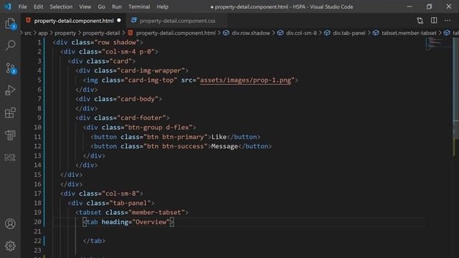Viewport: 459px width, 258px height.
Task: Click the 'card-body' class value
Action: pyautogui.click(x=138, y=99)
